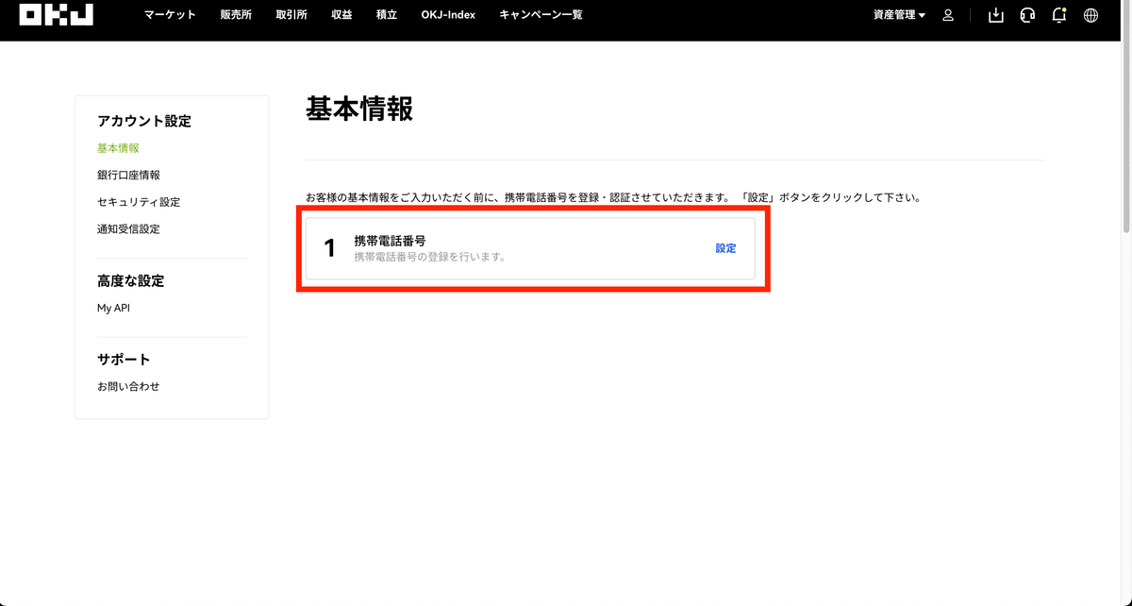This screenshot has height=606, width=1132.
Task: Click the OKJ logo
Action: coord(56,14)
